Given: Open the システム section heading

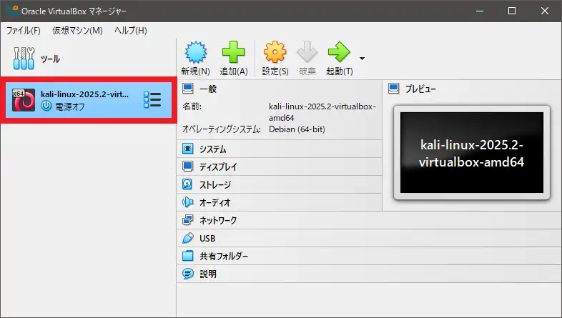Looking at the screenshot, I should coord(213,149).
